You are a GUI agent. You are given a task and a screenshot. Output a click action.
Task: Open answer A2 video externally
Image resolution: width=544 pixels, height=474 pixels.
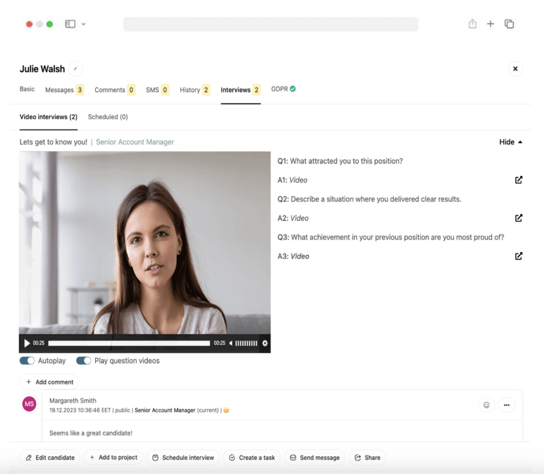(519, 218)
